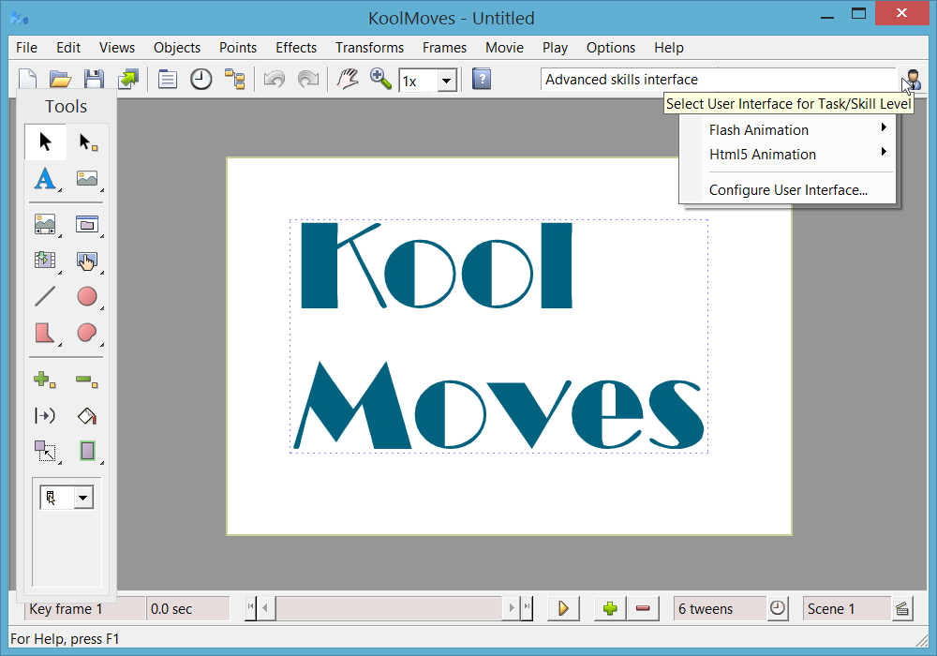This screenshot has width=937, height=656.
Task: Select the movie clip filmstrip tool
Action: point(45,261)
